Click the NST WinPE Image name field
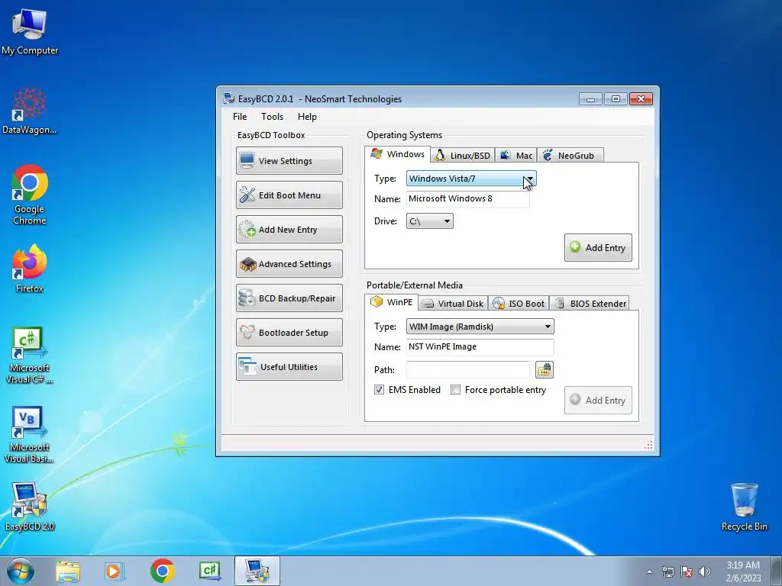The height and width of the screenshot is (586, 782). (480, 347)
